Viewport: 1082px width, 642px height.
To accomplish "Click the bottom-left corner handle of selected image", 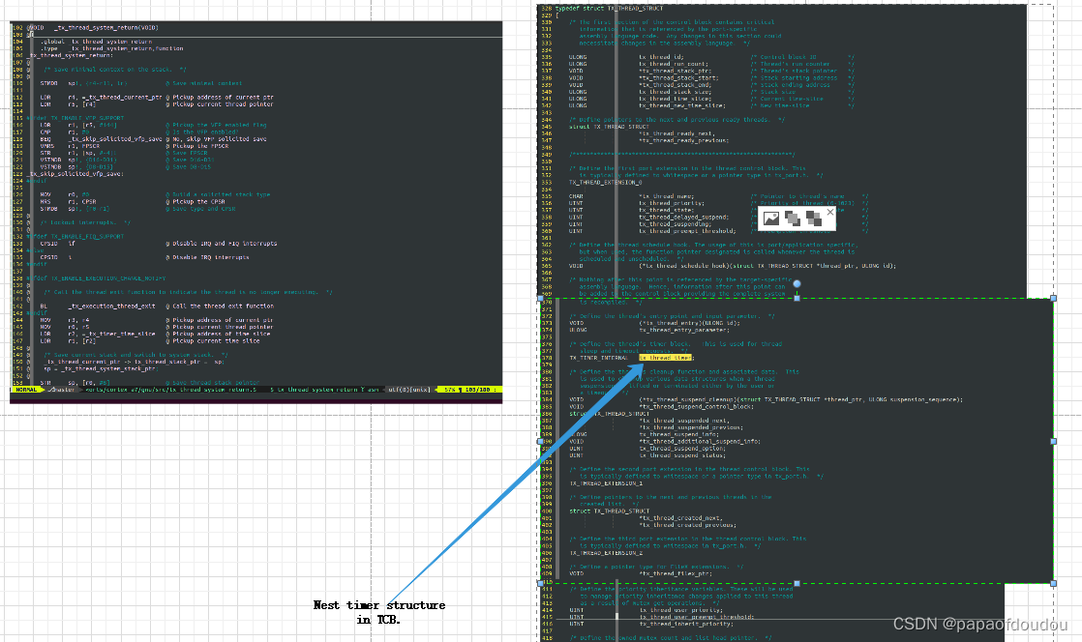I will (540, 583).
